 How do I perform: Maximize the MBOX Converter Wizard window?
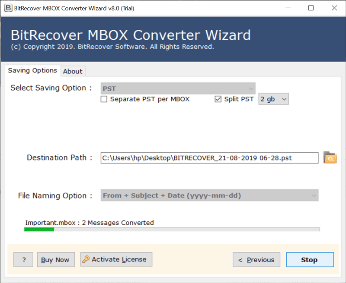pos(311,8)
